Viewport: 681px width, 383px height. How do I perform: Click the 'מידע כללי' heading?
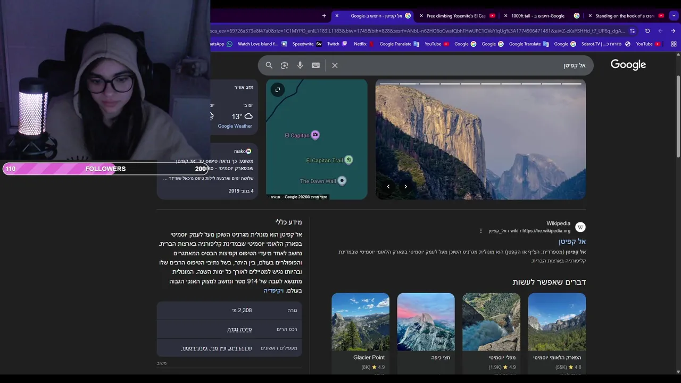(x=288, y=222)
